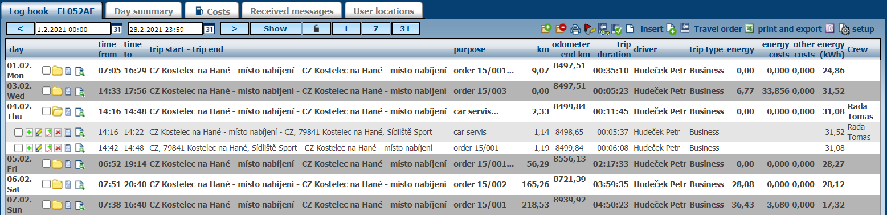The width and height of the screenshot is (887, 215).
Task: Tick the checkbox for 01.02. Mon row
Action: (x=47, y=71)
